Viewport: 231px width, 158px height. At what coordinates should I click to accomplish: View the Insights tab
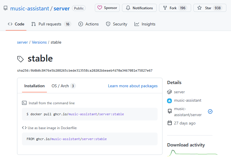click(x=145, y=24)
